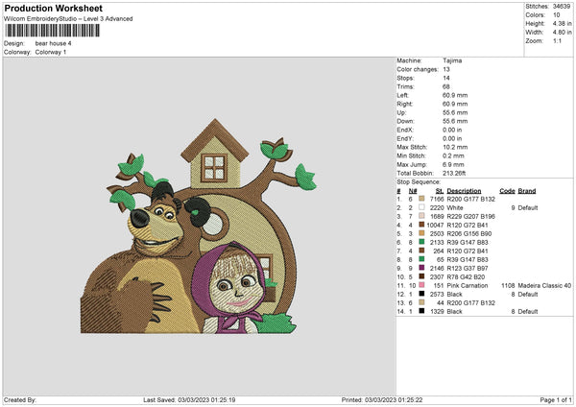Click the Total Bobbin value '213.26ft'
This screenshot has width=576, height=407.
click(454, 173)
